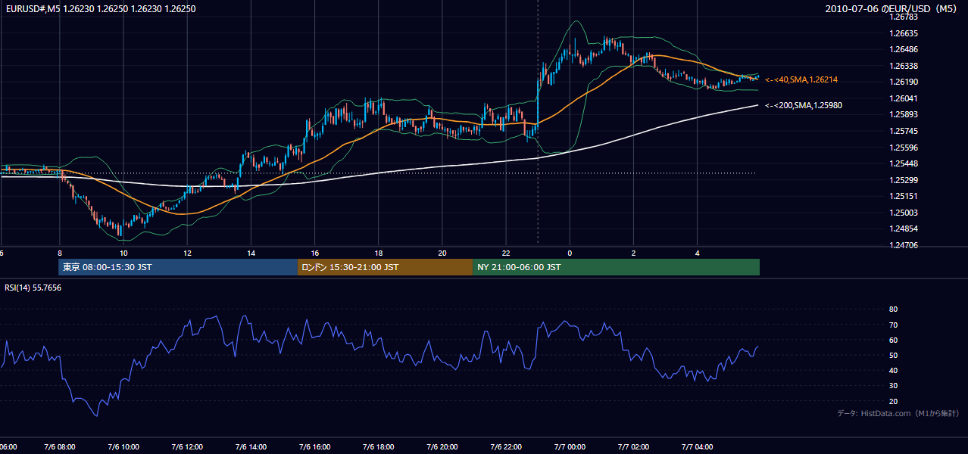968x454 pixels.
Task: Click RSI scale value 30
Action: 894,386
